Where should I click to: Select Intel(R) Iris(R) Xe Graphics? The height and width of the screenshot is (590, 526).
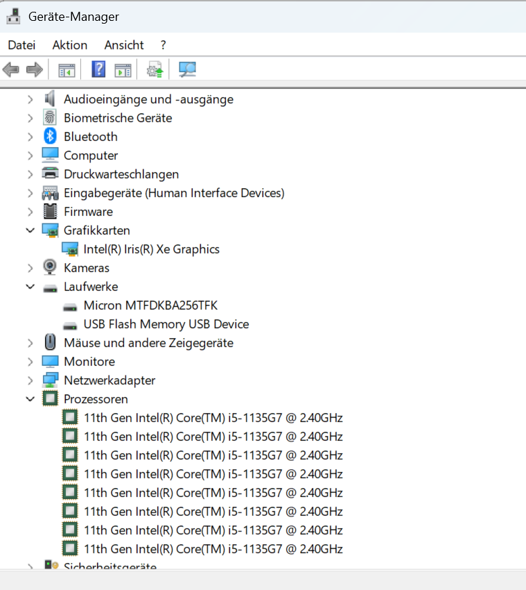pos(151,249)
